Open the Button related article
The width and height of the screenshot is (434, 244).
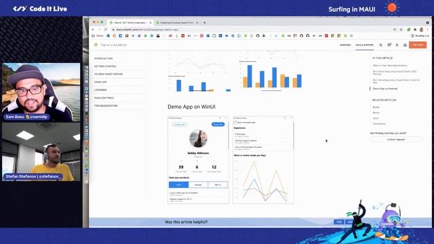click(x=376, y=113)
